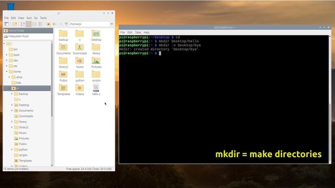Expand the Desktop folder in the tree
This screenshot has width=335, height=188.
click(x=12, y=105)
